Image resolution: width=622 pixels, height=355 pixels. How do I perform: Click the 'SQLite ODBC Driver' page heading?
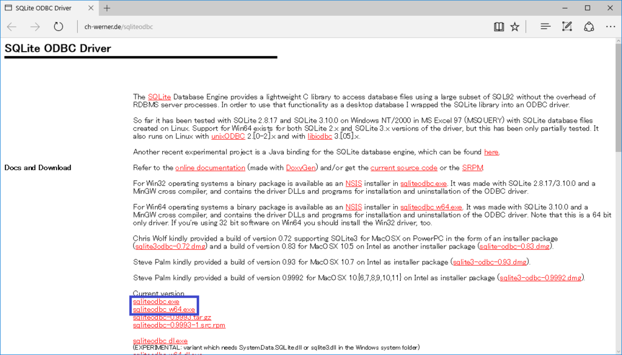58,49
